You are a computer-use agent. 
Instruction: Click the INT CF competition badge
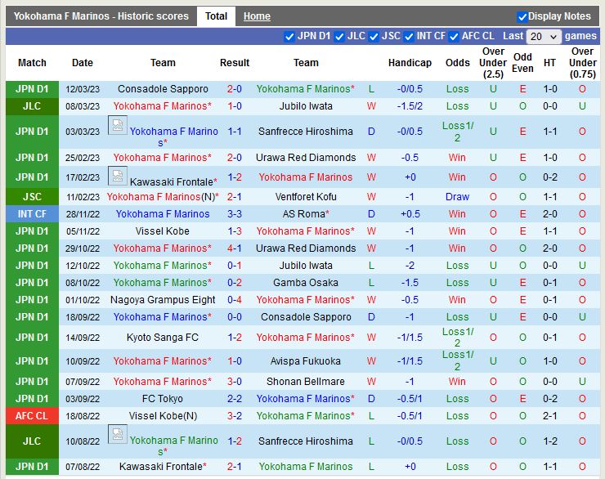point(32,214)
